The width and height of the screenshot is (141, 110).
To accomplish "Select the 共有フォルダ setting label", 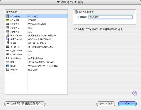I will [x=16, y=39].
